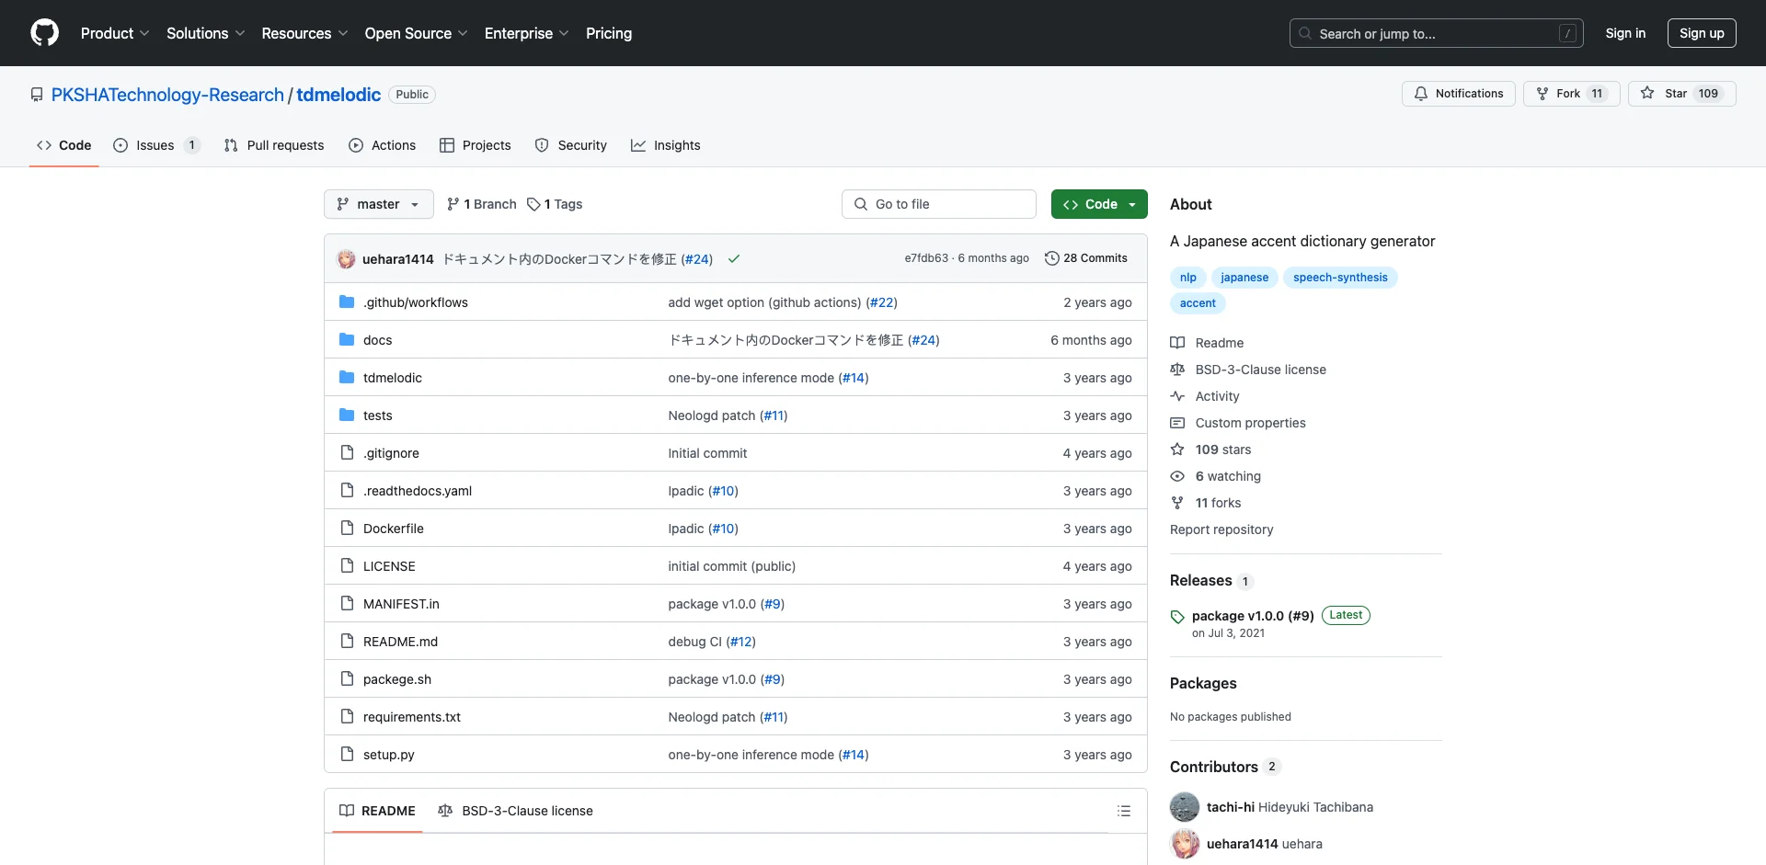Expand the Enterprise menu

[526, 33]
